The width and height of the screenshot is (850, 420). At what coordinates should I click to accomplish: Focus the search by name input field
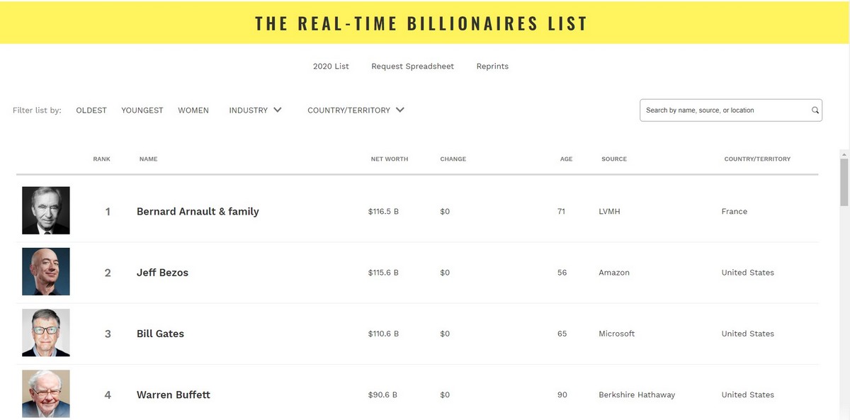722,110
